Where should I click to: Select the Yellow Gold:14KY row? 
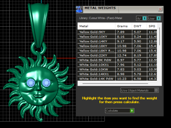[117, 41]
